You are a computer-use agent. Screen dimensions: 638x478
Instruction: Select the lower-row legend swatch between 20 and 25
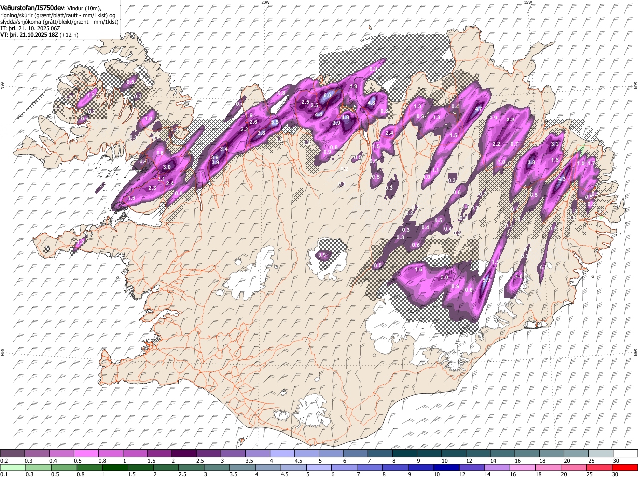[x=573, y=467]
